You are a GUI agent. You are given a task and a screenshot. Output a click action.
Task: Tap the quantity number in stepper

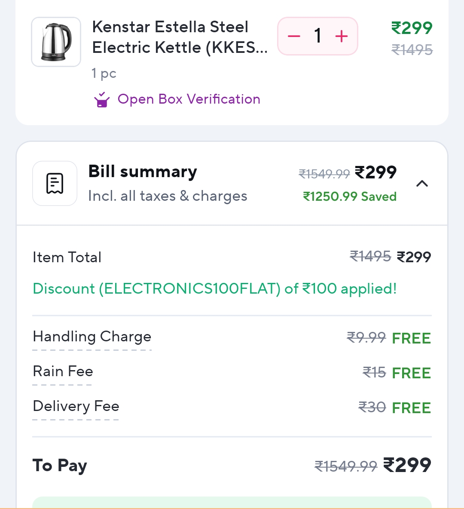coord(317,36)
